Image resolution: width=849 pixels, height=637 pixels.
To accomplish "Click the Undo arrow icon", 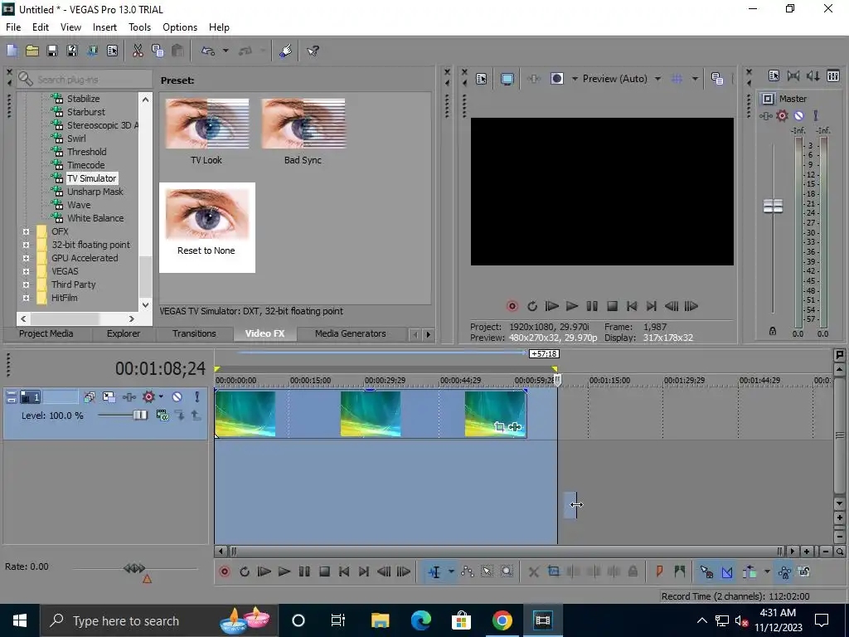I will (x=208, y=51).
